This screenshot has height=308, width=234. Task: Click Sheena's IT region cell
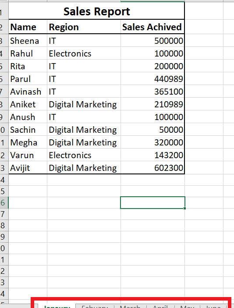click(84, 41)
